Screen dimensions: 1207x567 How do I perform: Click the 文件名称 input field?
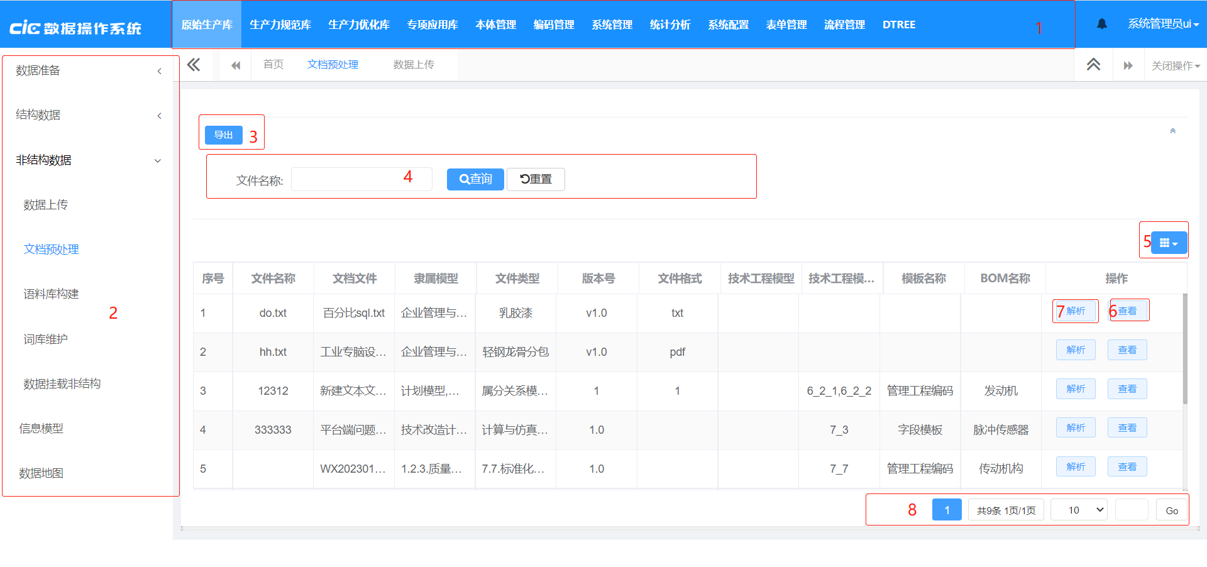[x=361, y=179]
